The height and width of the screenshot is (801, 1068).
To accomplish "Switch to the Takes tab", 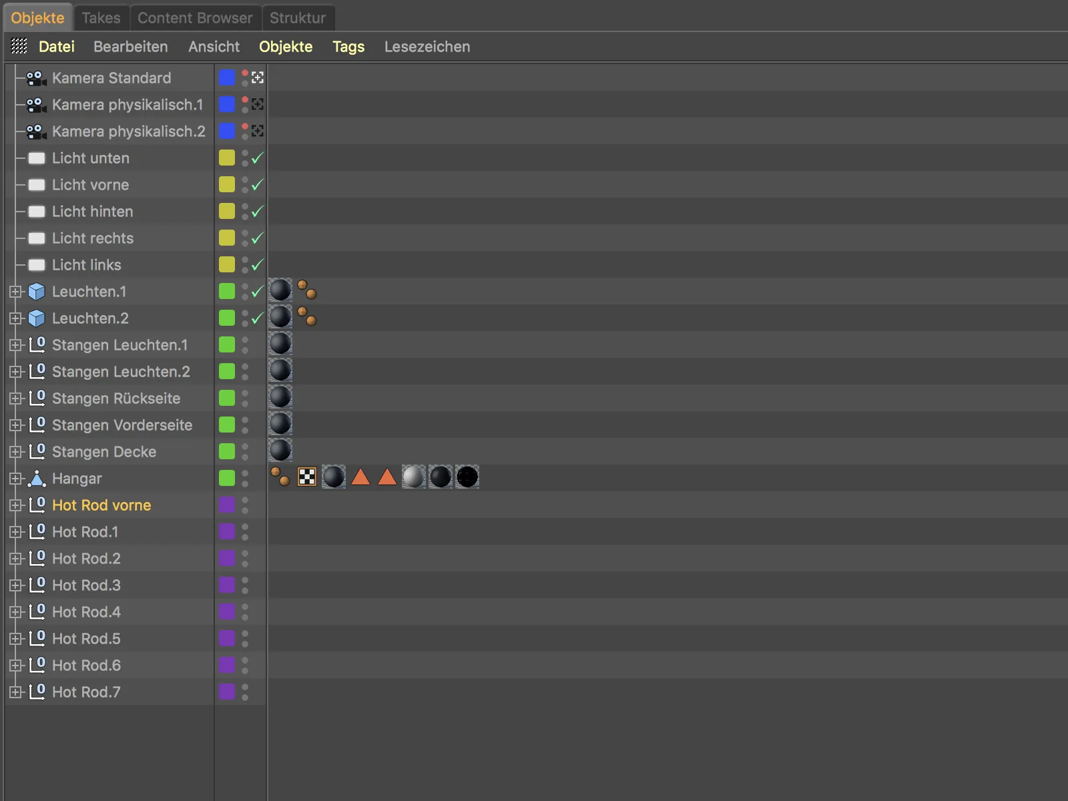I will [101, 18].
